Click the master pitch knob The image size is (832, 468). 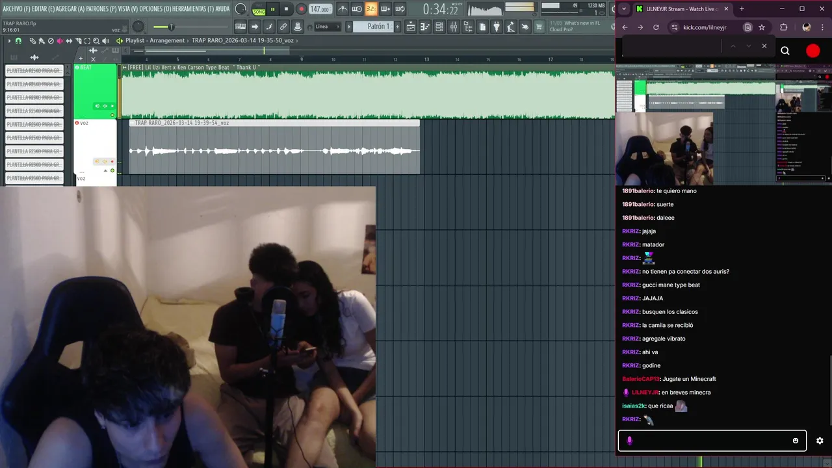point(138,27)
